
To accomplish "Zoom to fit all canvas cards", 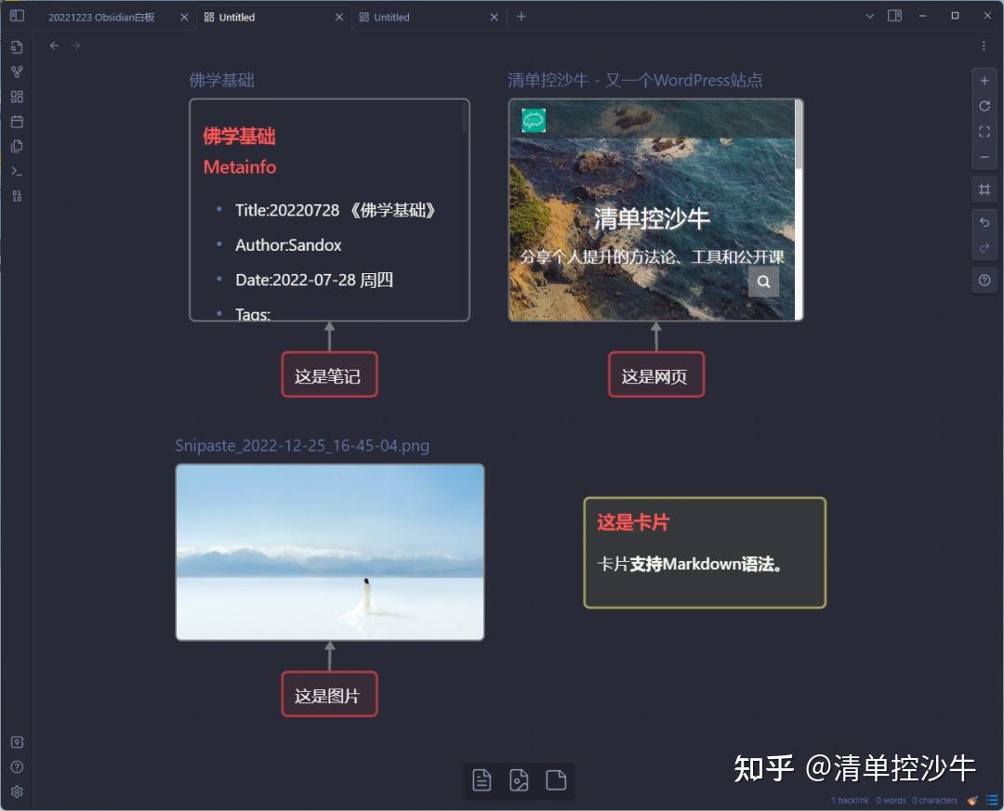I will [x=984, y=132].
